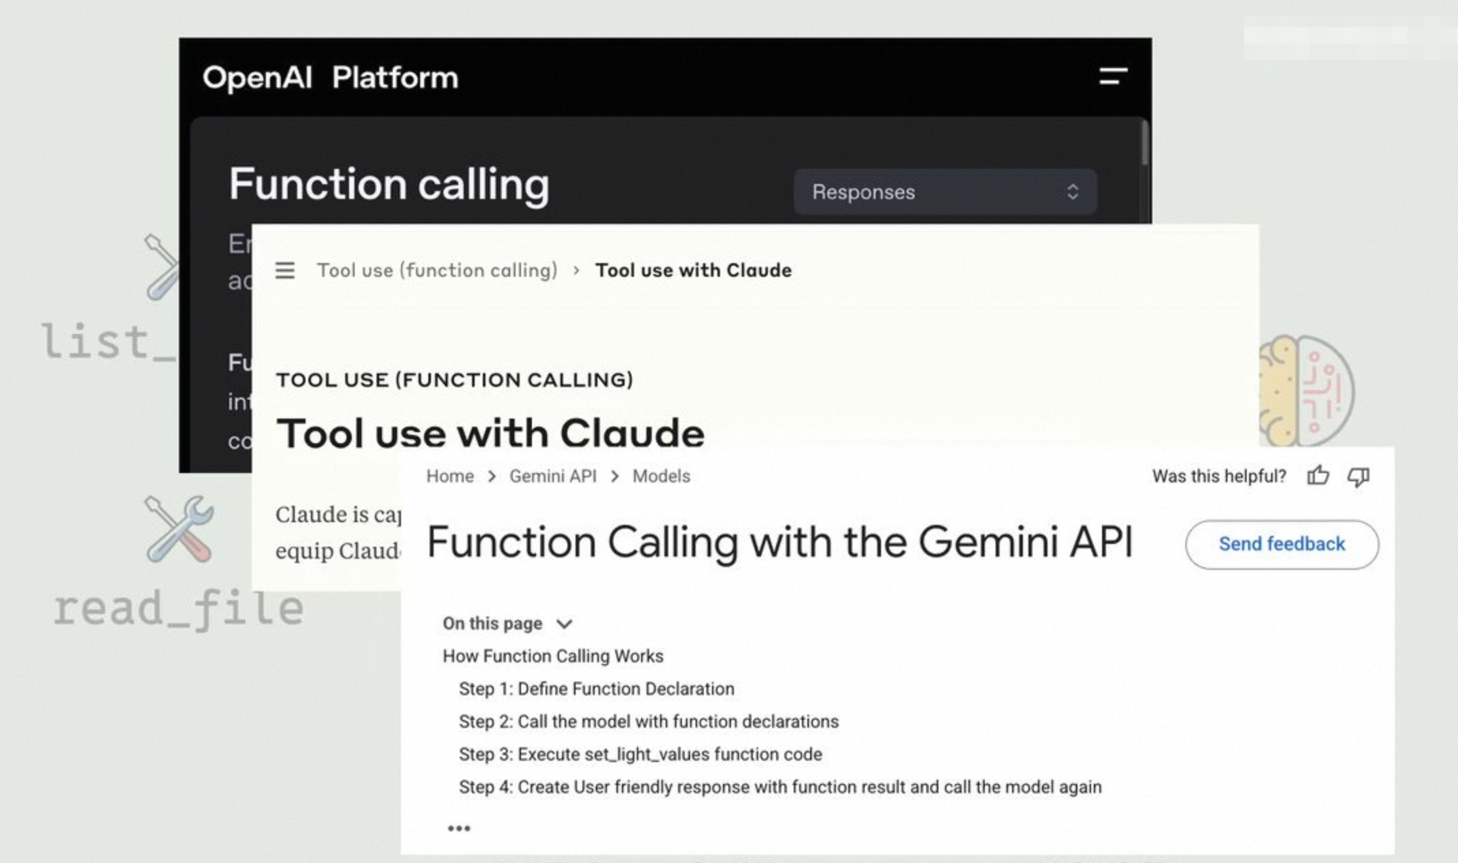The image size is (1458, 863).
Task: Click the brain icon behind Claude docs
Action: pyautogui.click(x=1307, y=390)
